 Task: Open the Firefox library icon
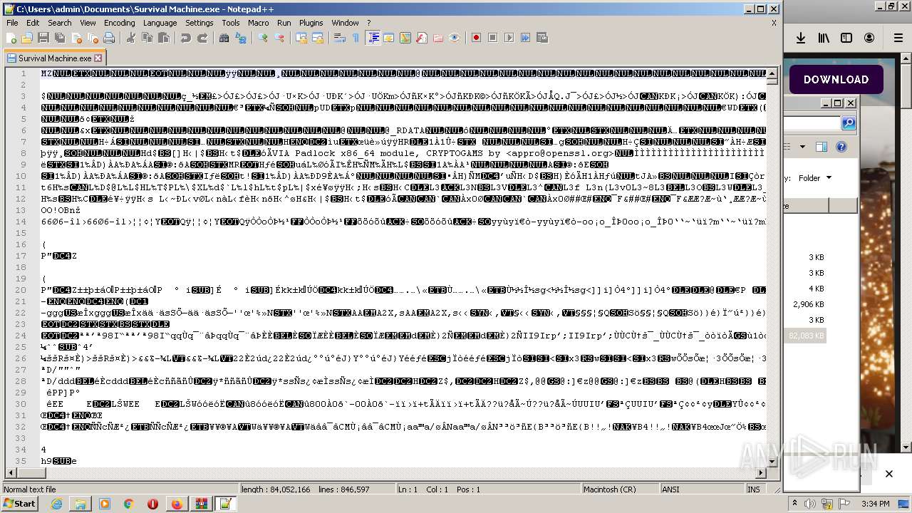[x=824, y=38]
